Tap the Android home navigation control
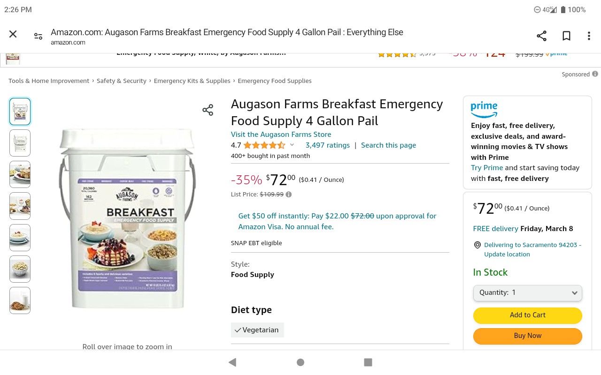601x375 pixels. click(x=300, y=362)
